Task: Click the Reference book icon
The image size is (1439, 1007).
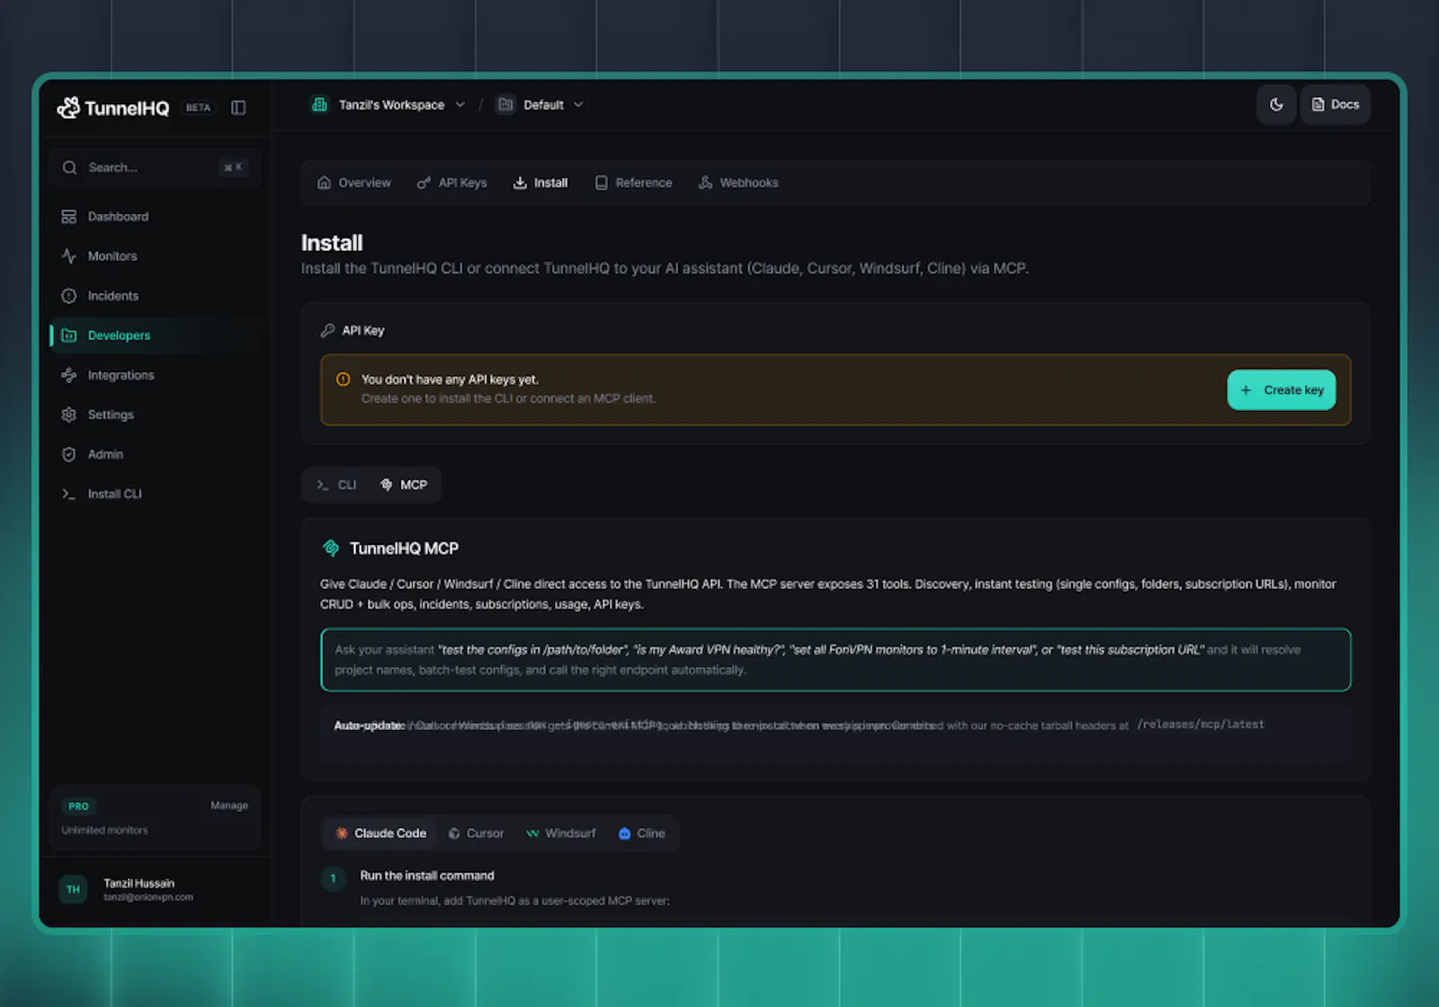Action: pyautogui.click(x=602, y=183)
